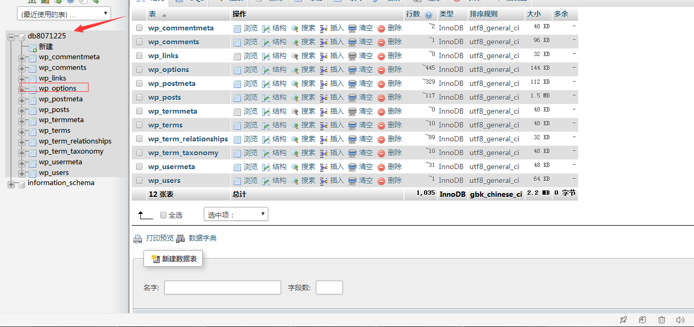
Task: Click the printer icon beside 打印预览
Action: pyautogui.click(x=138, y=238)
